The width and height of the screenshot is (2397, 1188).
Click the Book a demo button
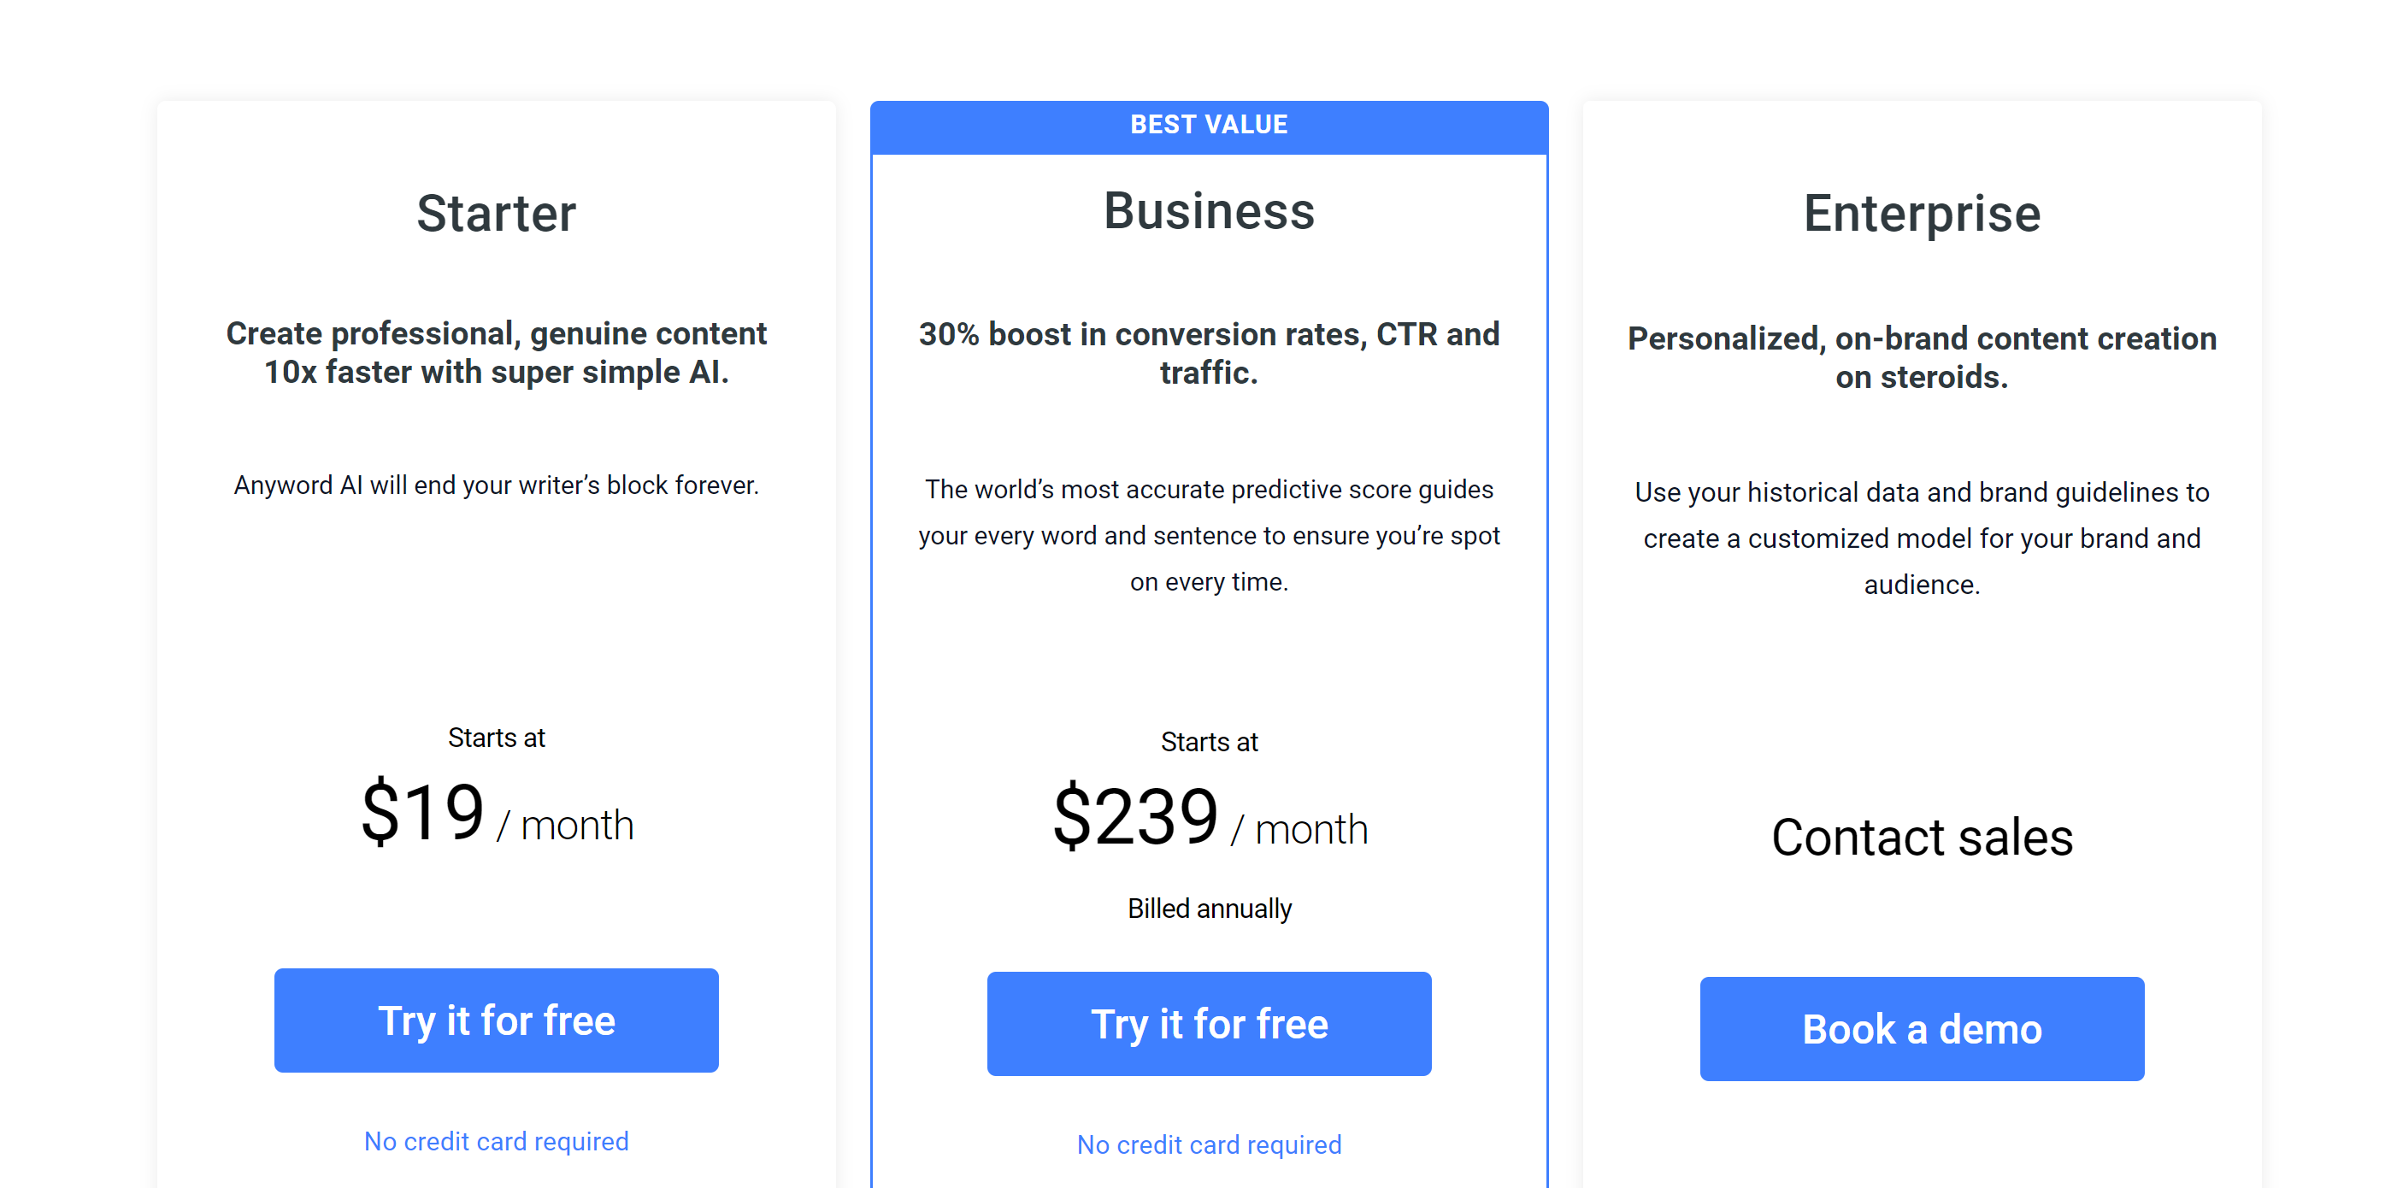click(x=1922, y=1028)
